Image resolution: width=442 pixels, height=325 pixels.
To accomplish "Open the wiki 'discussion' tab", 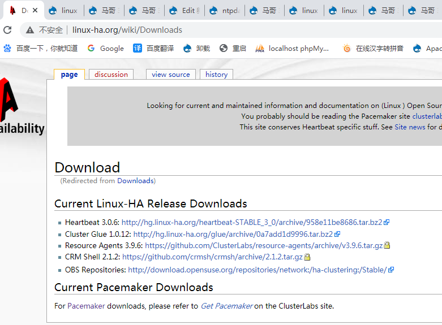I will coord(111,75).
